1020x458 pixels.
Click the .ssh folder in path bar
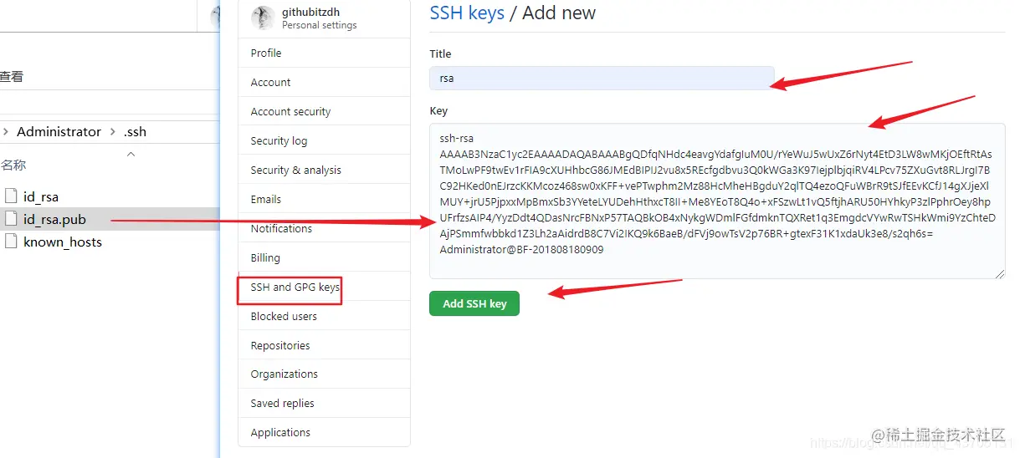pyautogui.click(x=135, y=131)
